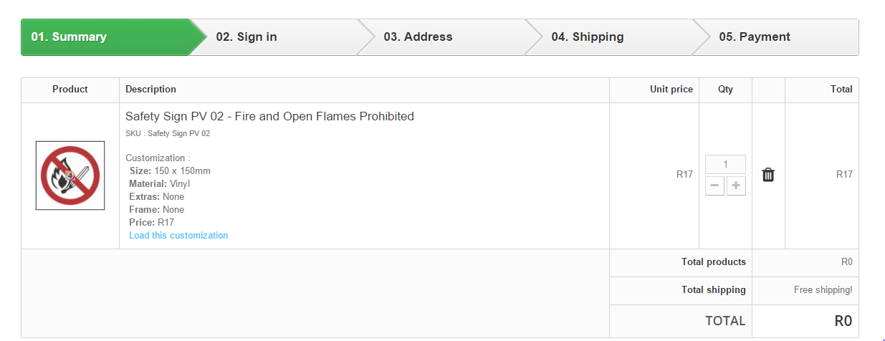Click the Total products label

pyautogui.click(x=713, y=262)
